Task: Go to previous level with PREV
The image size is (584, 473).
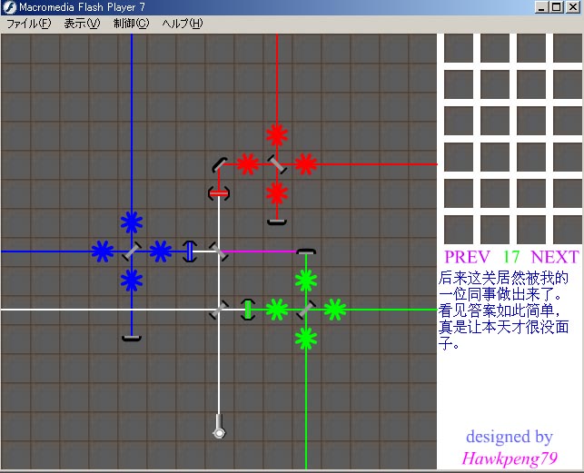Action: click(467, 257)
